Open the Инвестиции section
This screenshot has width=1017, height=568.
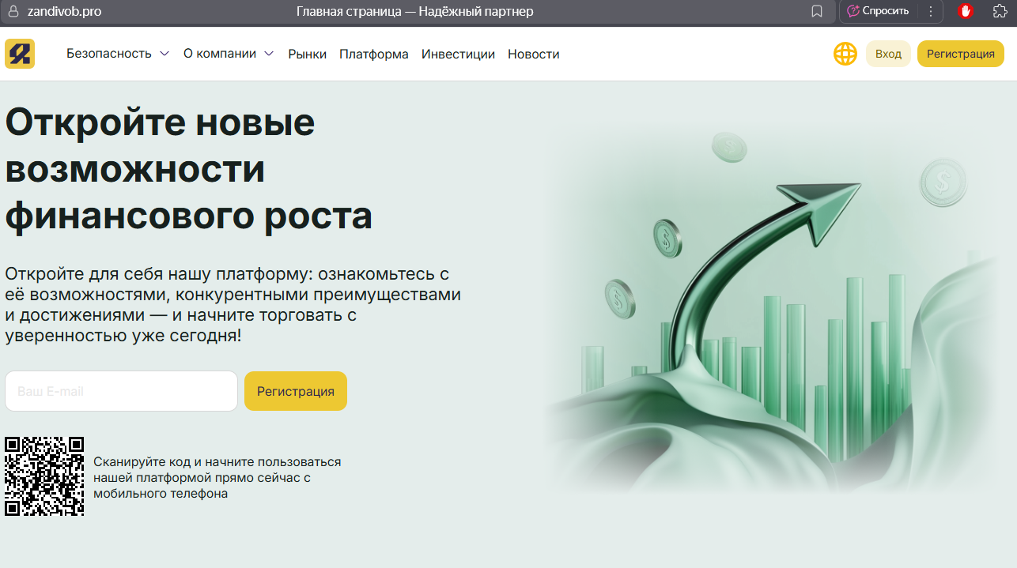tap(458, 55)
